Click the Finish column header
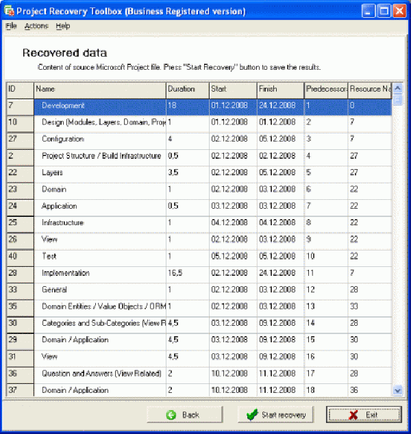Viewport: 411px width, 434px height. click(279, 89)
